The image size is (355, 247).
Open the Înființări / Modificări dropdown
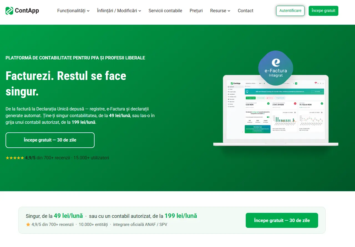119,11
